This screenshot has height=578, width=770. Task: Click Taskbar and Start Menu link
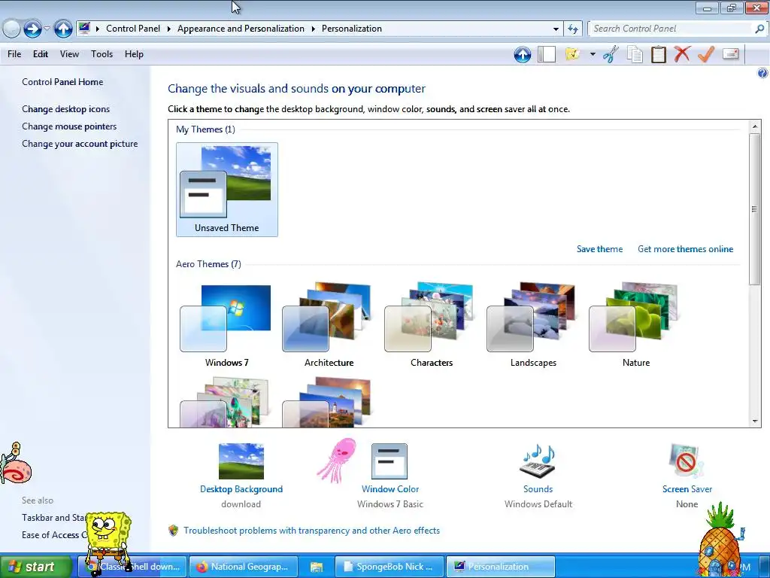[x=54, y=518]
